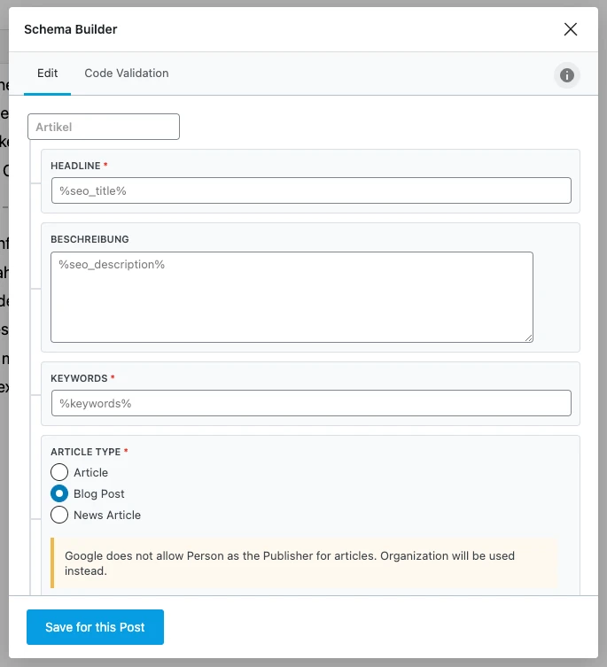Image resolution: width=607 pixels, height=667 pixels.
Task: Select the News Article radio option
Action: pos(59,515)
